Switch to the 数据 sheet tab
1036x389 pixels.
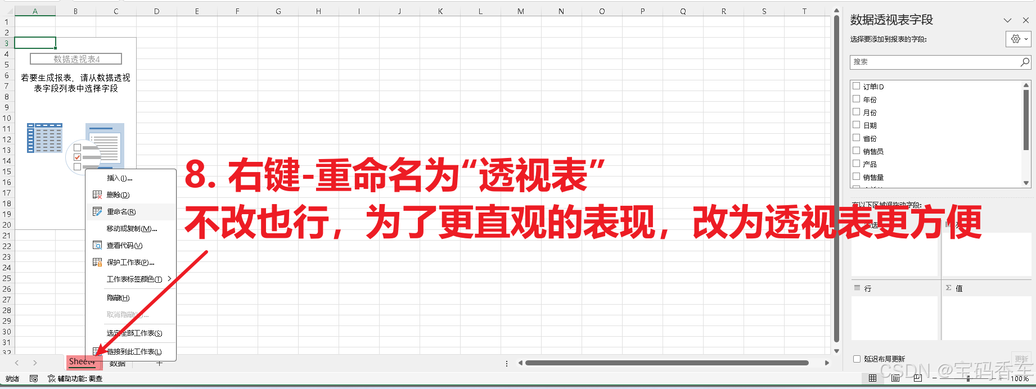click(x=118, y=364)
